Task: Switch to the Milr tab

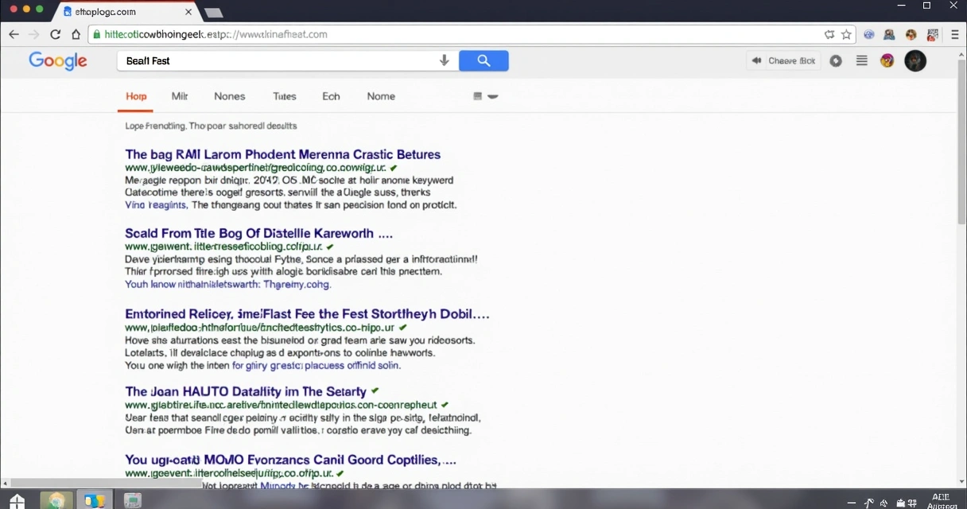Action: (x=179, y=96)
